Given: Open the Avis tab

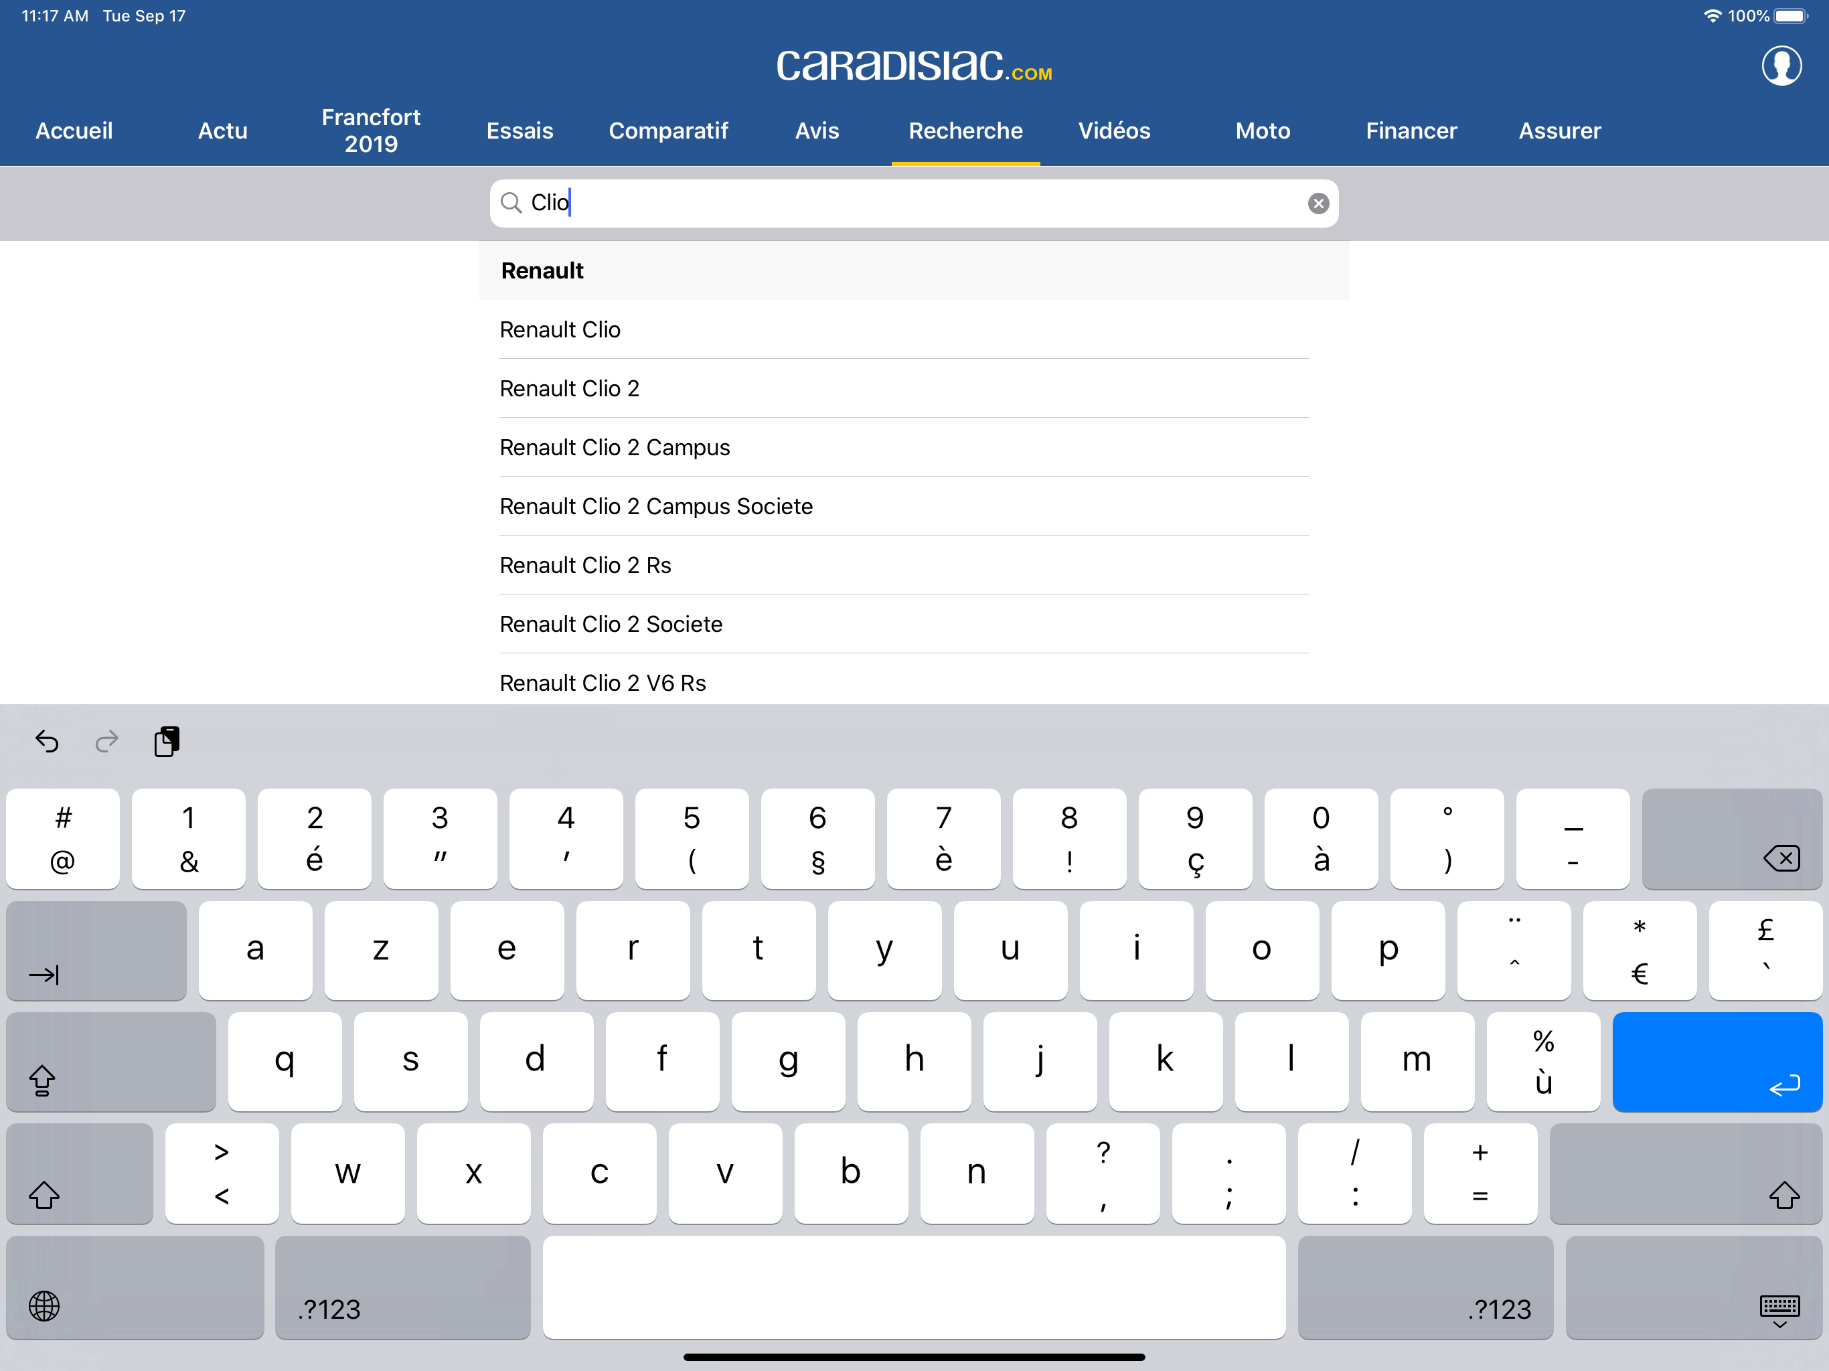Looking at the screenshot, I should 817,131.
